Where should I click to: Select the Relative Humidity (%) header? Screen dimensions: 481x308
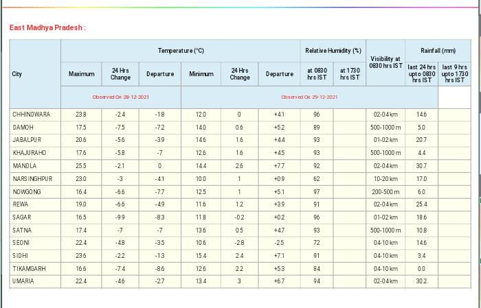click(333, 51)
